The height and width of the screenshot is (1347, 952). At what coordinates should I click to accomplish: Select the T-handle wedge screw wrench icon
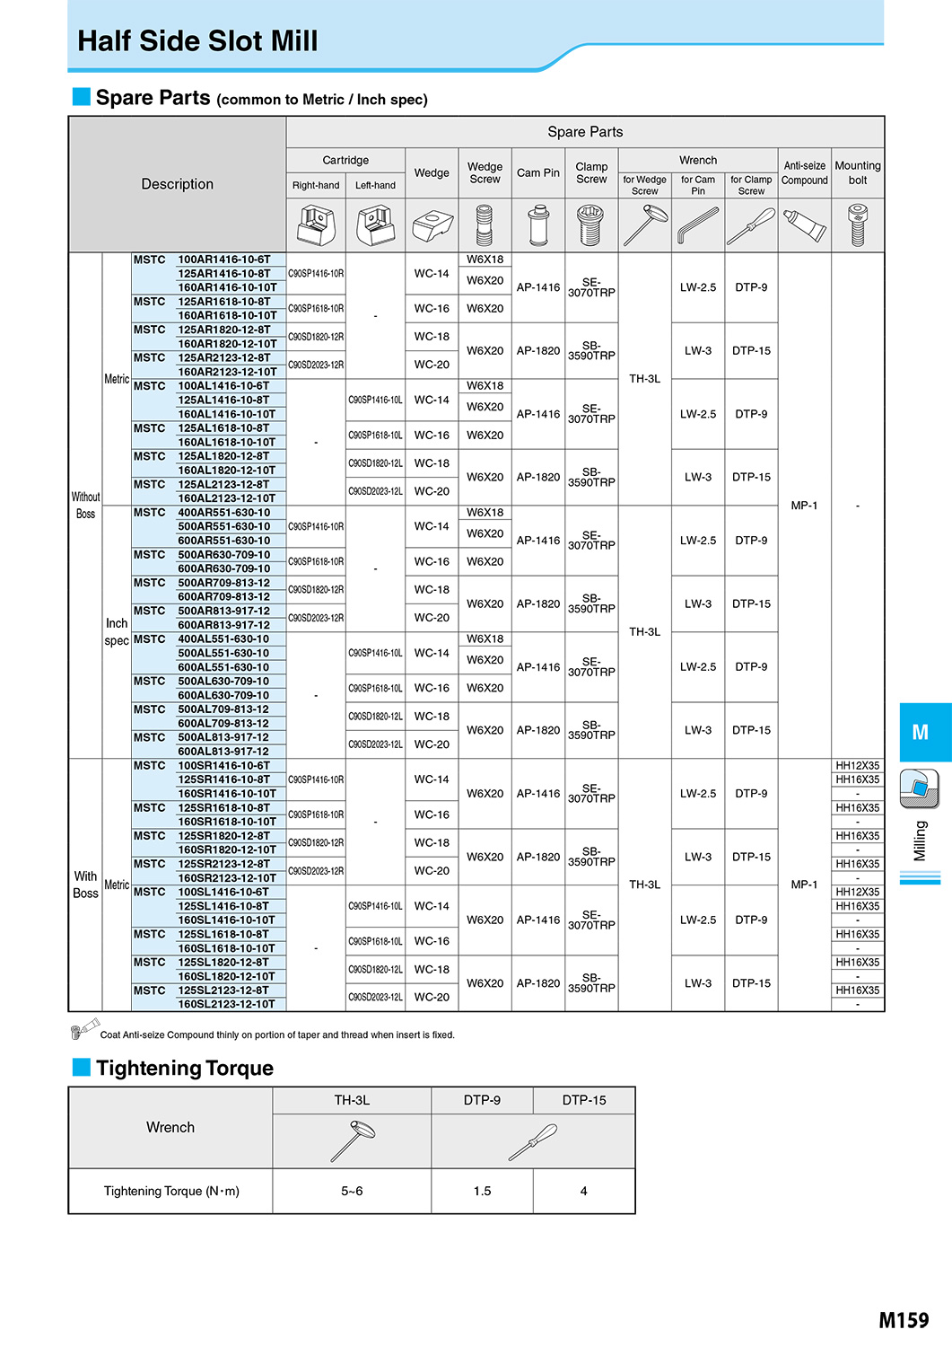[645, 224]
